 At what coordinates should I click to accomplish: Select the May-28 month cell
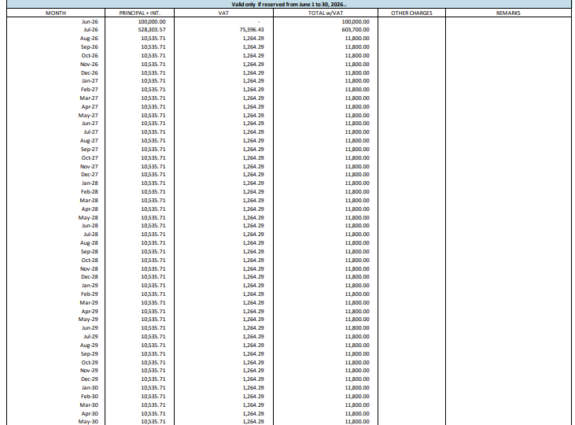[x=88, y=218]
